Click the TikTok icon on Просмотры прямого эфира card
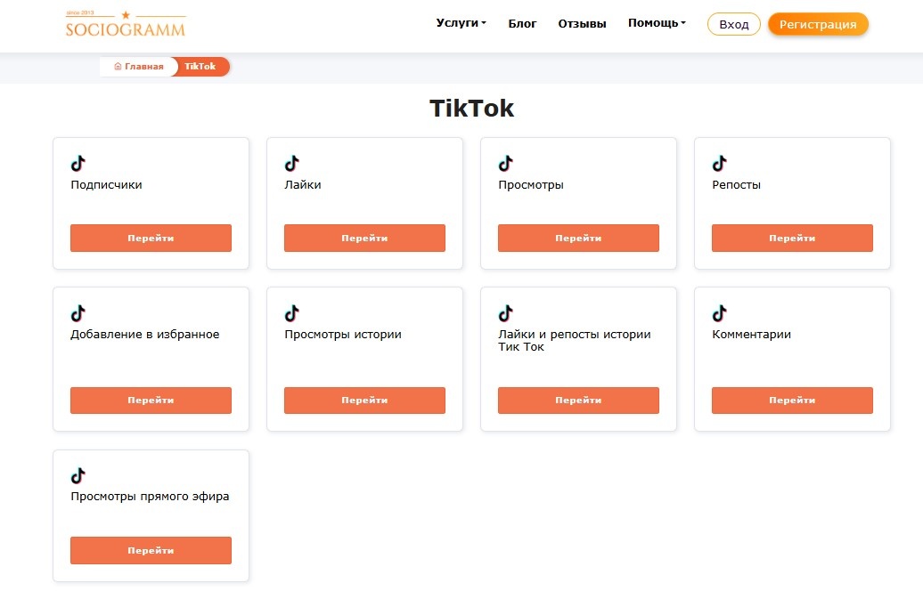923x599 pixels. (x=78, y=475)
